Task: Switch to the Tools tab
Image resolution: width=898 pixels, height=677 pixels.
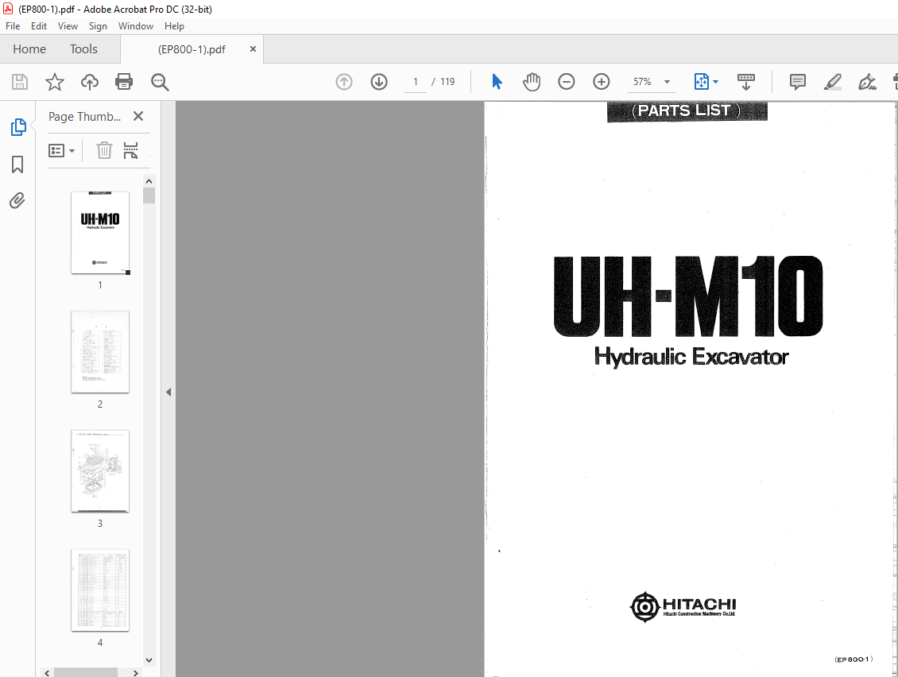Action: point(83,49)
